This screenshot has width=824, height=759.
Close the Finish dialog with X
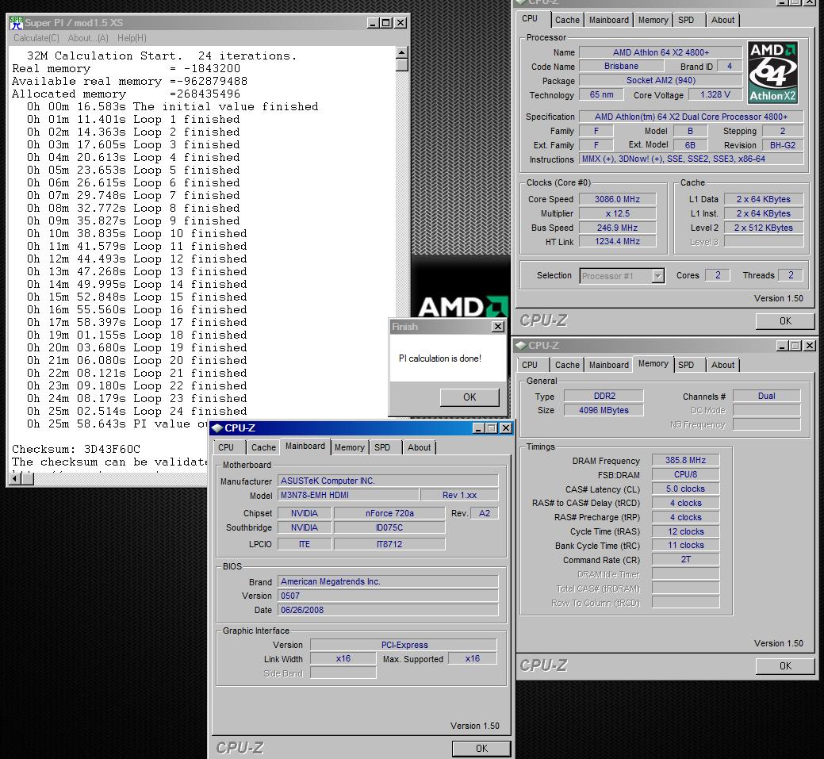point(498,327)
